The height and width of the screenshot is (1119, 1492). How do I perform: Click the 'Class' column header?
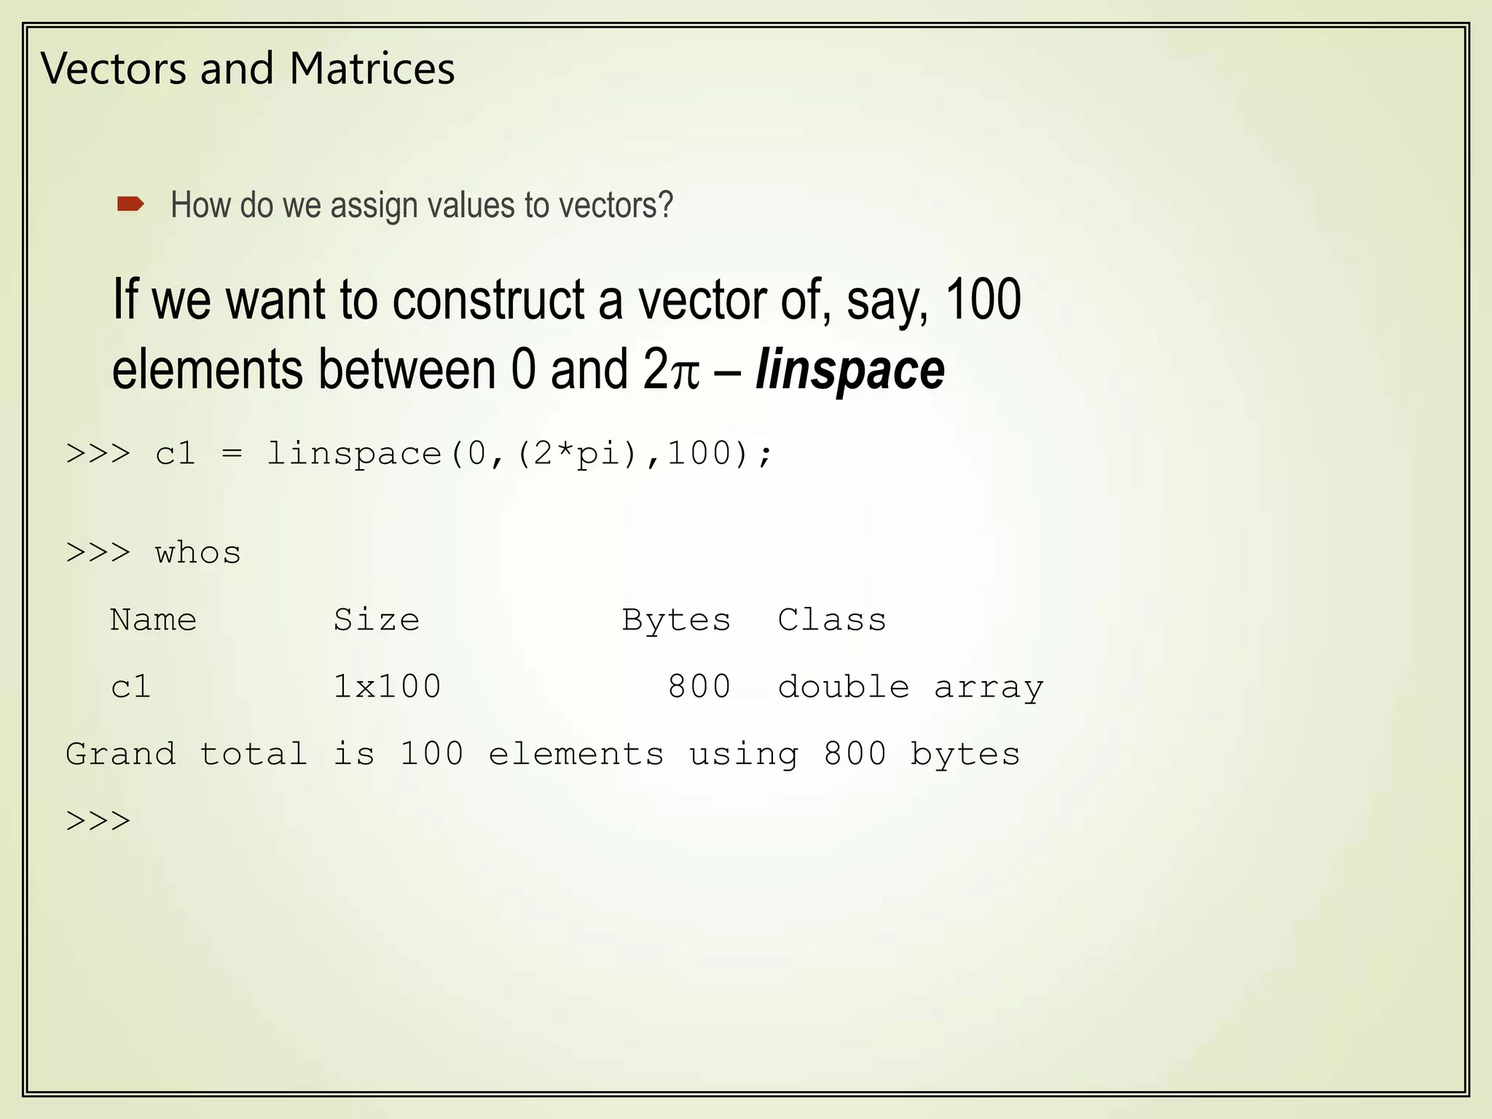click(x=832, y=620)
